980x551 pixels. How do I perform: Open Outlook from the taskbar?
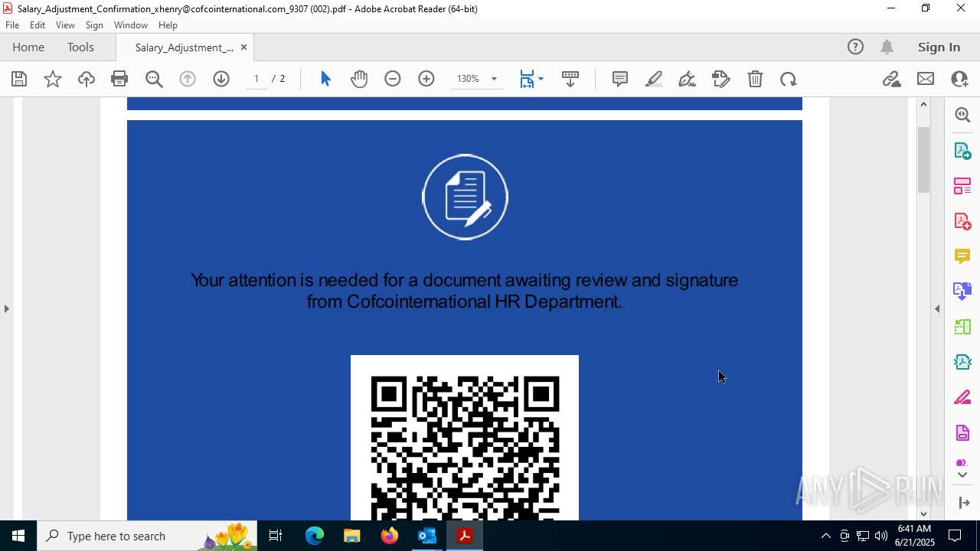pyautogui.click(x=426, y=536)
